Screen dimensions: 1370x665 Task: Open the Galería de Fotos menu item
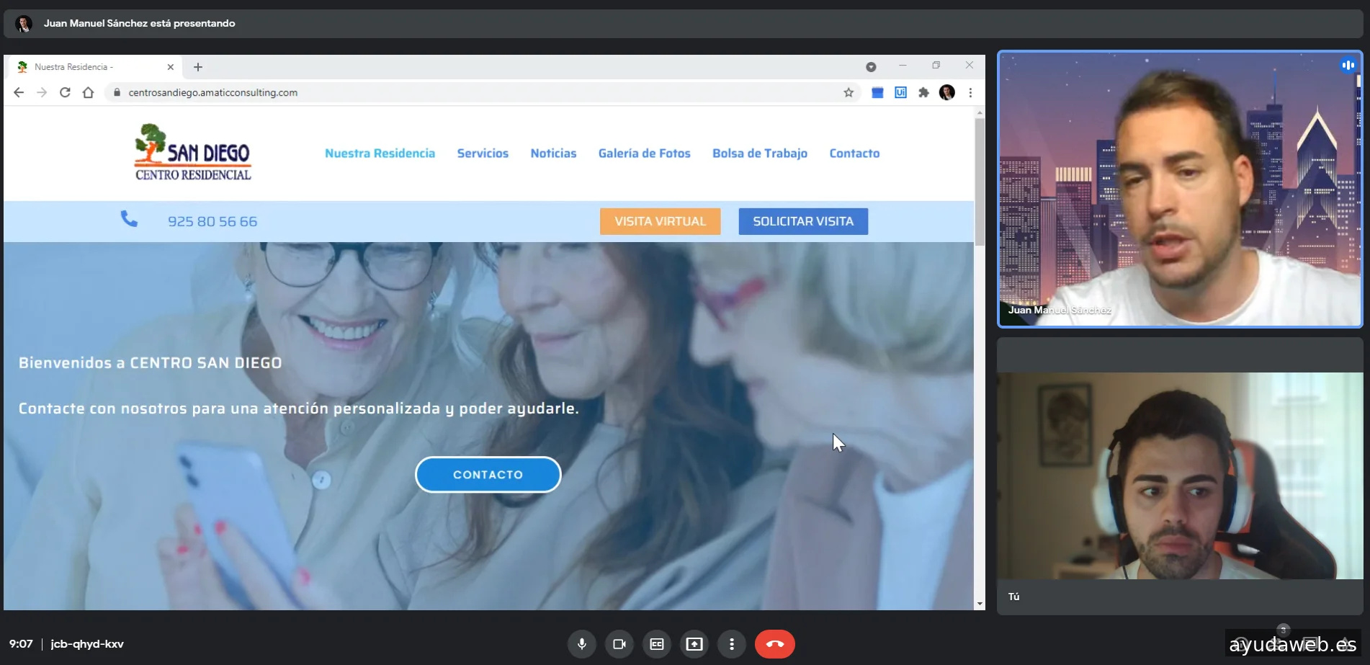click(x=644, y=153)
